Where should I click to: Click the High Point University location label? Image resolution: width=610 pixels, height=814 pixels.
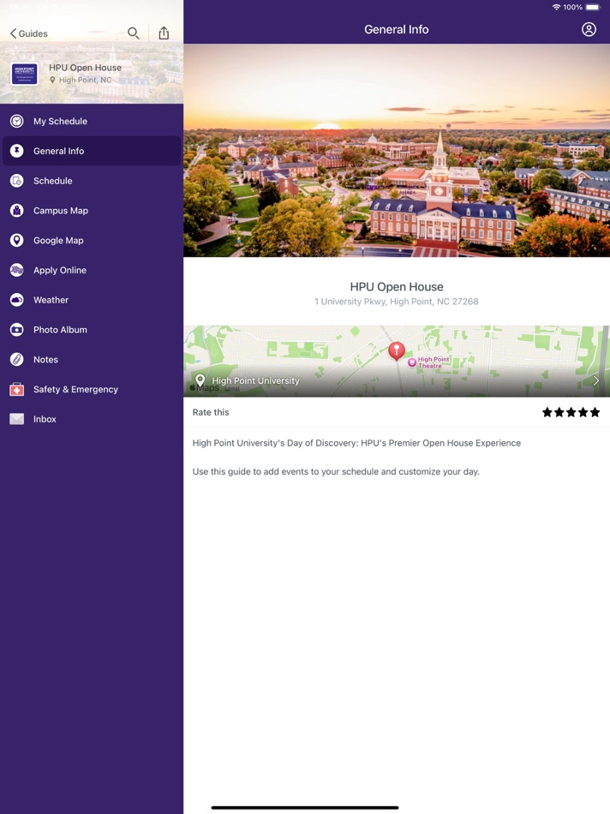pyautogui.click(x=255, y=380)
